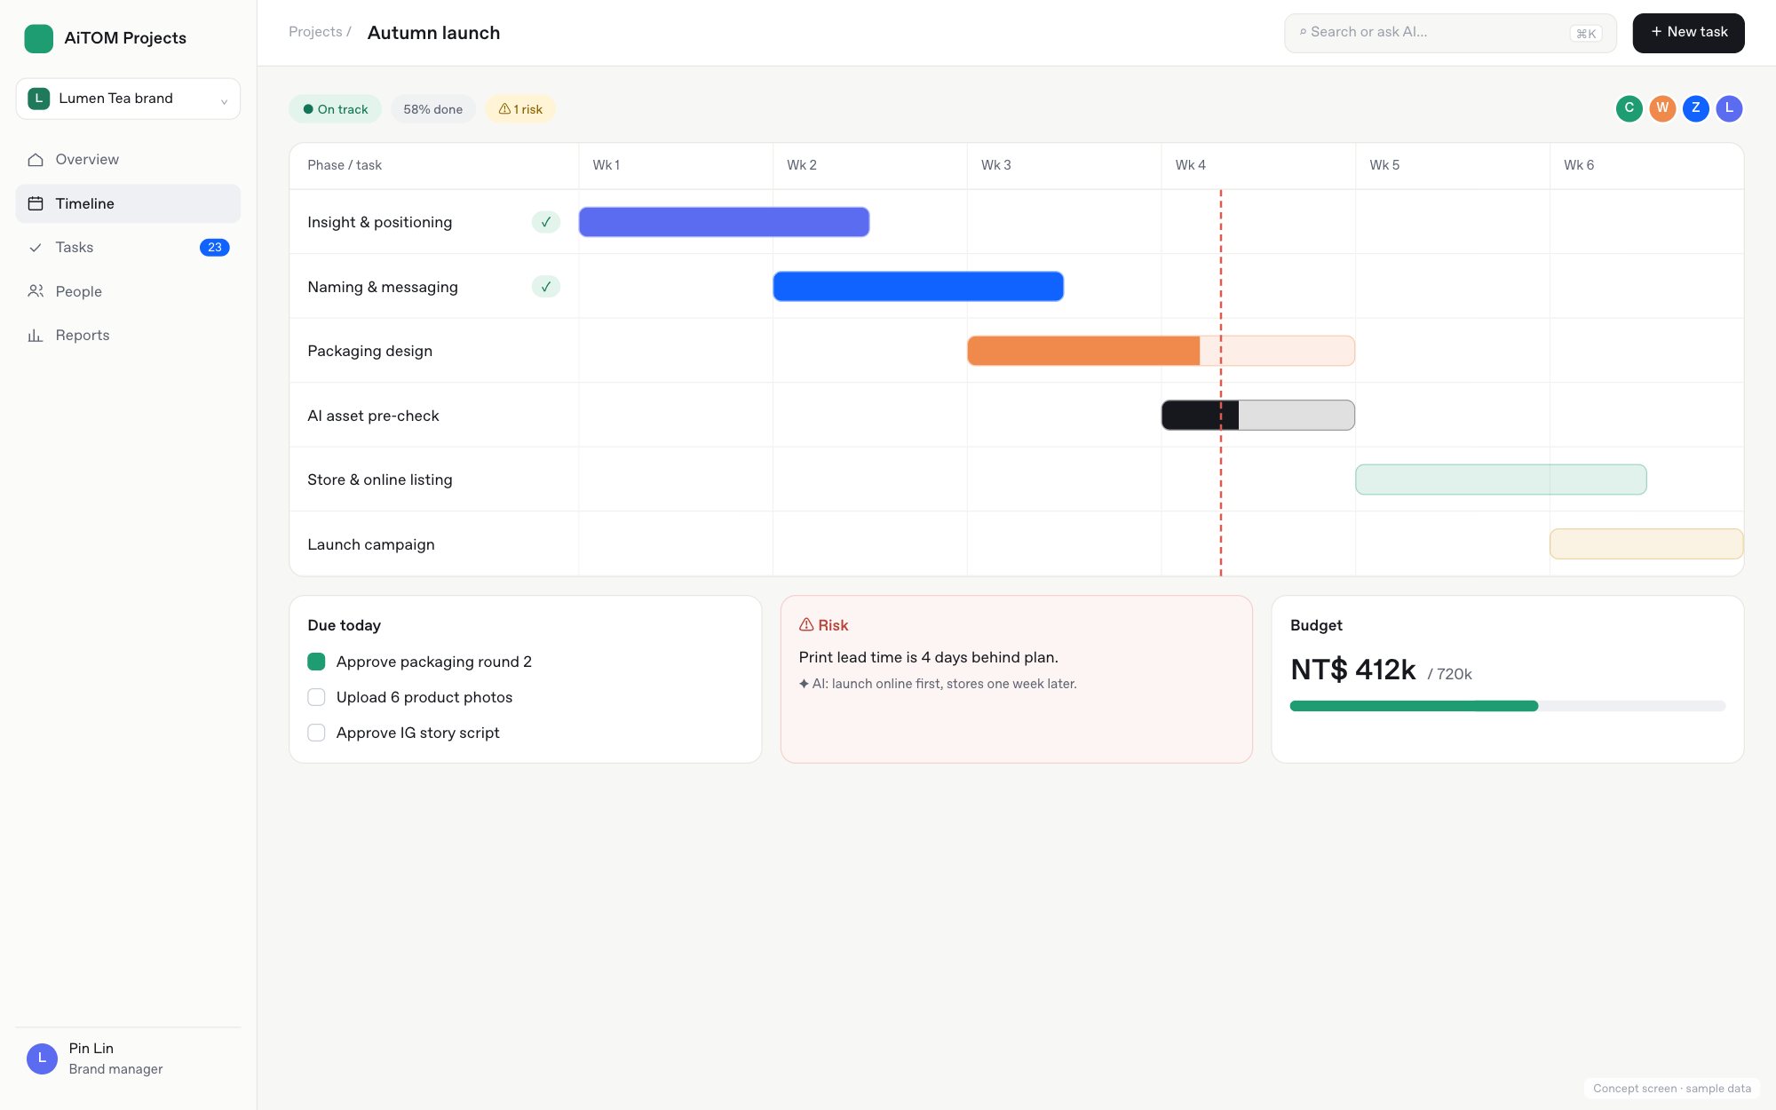The width and height of the screenshot is (1776, 1110).
Task: Click the Insight & positioning completed checkmark
Action: pyautogui.click(x=546, y=222)
